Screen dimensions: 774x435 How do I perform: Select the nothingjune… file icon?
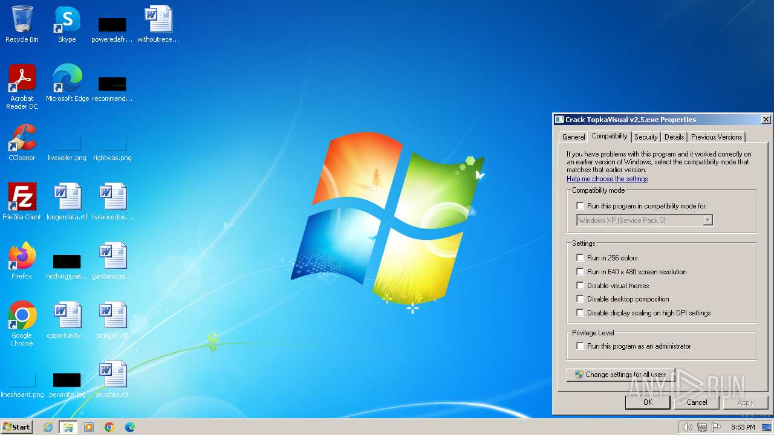point(67,266)
